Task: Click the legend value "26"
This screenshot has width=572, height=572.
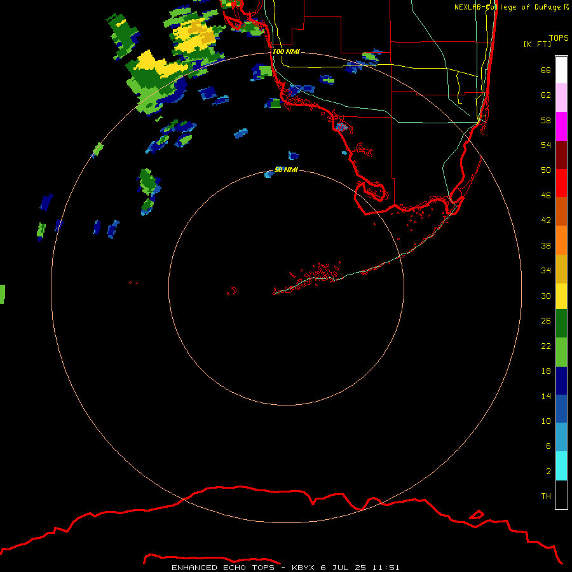Action: click(546, 321)
